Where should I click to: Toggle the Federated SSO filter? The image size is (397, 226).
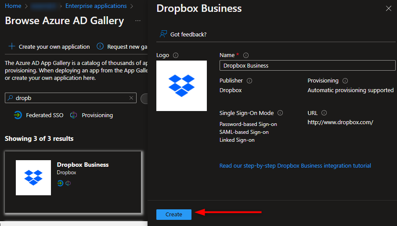click(x=39, y=115)
